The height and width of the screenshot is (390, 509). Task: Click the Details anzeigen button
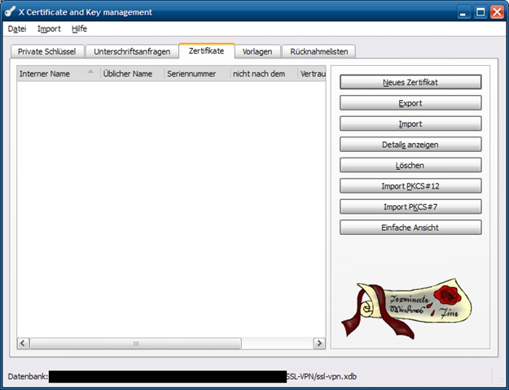(x=410, y=144)
